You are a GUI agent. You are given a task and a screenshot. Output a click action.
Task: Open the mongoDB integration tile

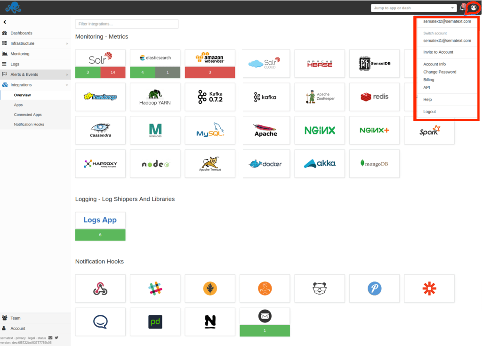pyautogui.click(x=374, y=164)
